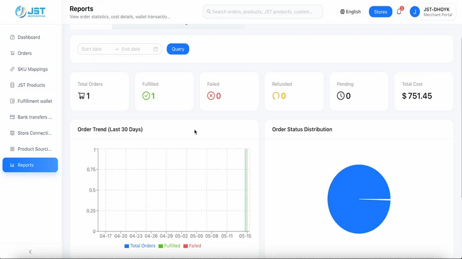Click the blue Stores button

[x=381, y=12]
